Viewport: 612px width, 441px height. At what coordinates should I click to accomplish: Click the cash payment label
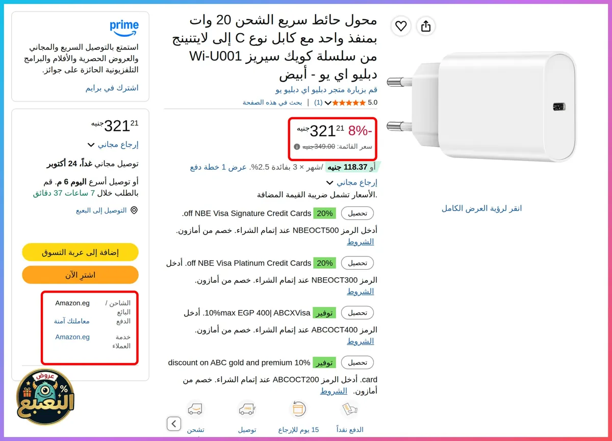[350, 430]
